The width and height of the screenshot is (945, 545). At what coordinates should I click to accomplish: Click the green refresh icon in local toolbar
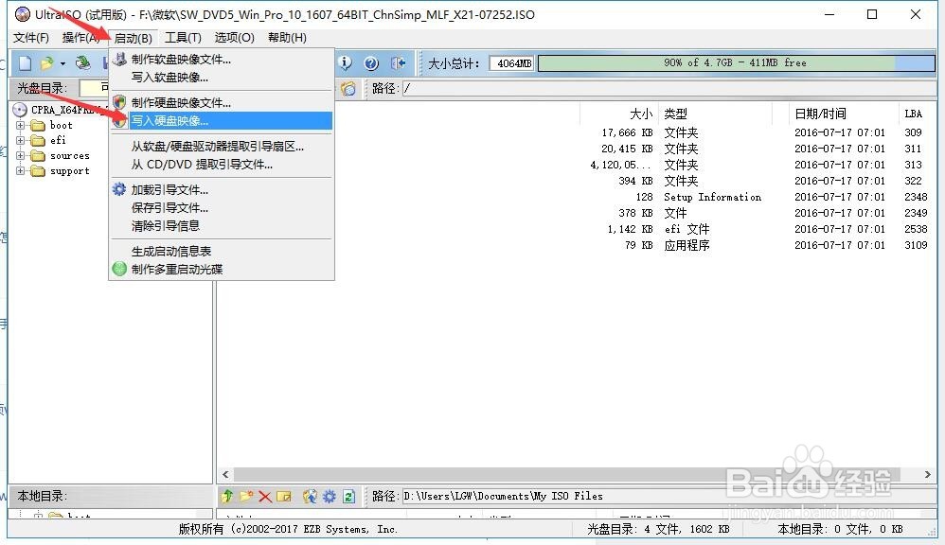pyautogui.click(x=348, y=496)
